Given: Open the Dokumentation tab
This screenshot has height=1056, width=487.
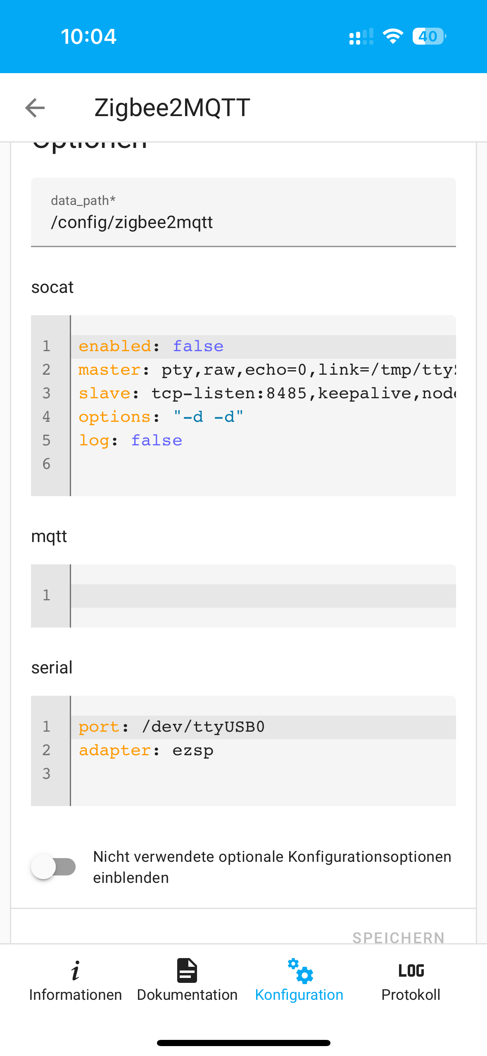Looking at the screenshot, I should [187, 980].
